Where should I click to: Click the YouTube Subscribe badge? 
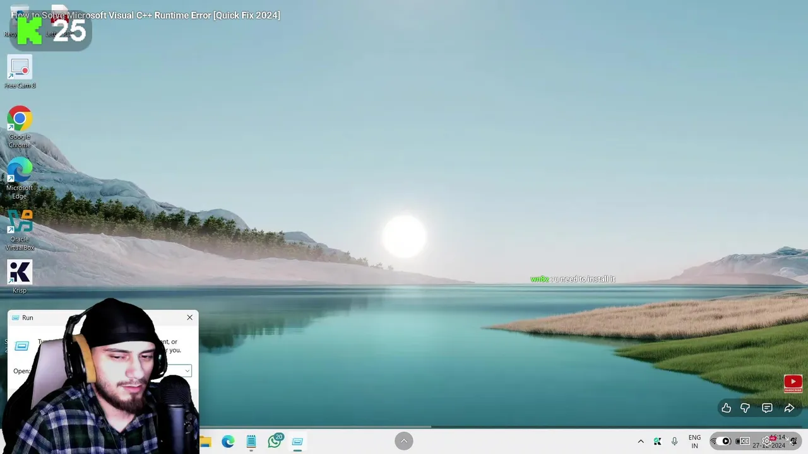tap(793, 383)
